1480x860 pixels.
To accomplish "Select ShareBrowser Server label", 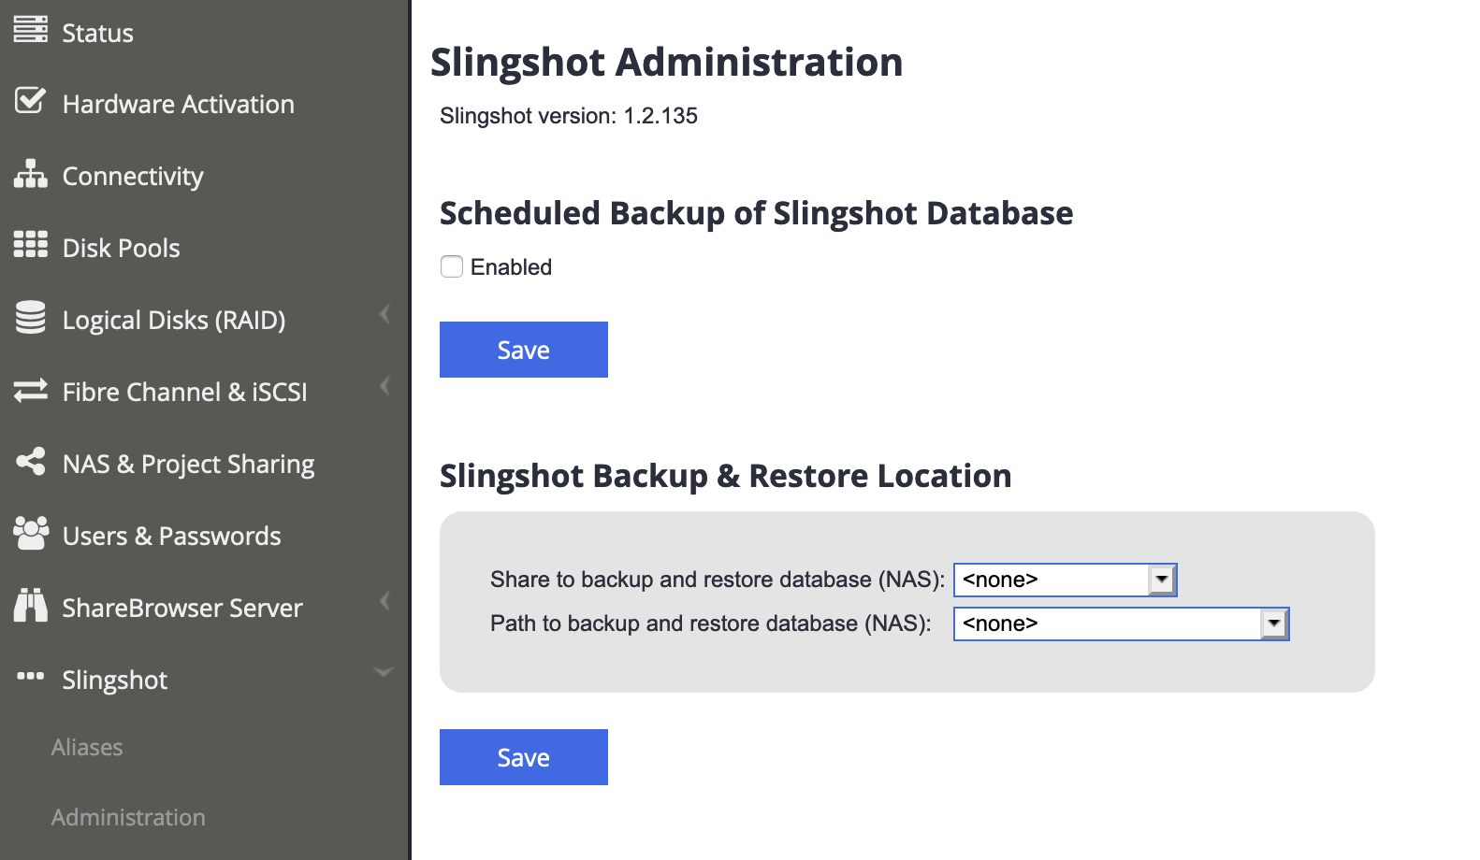I will [x=182, y=608].
